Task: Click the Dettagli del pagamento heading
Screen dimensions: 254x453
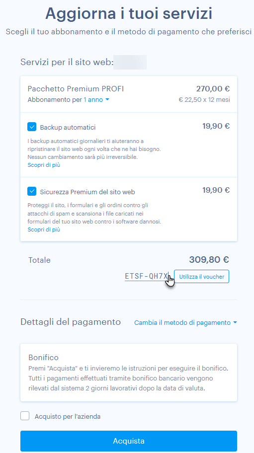Action: point(71,322)
